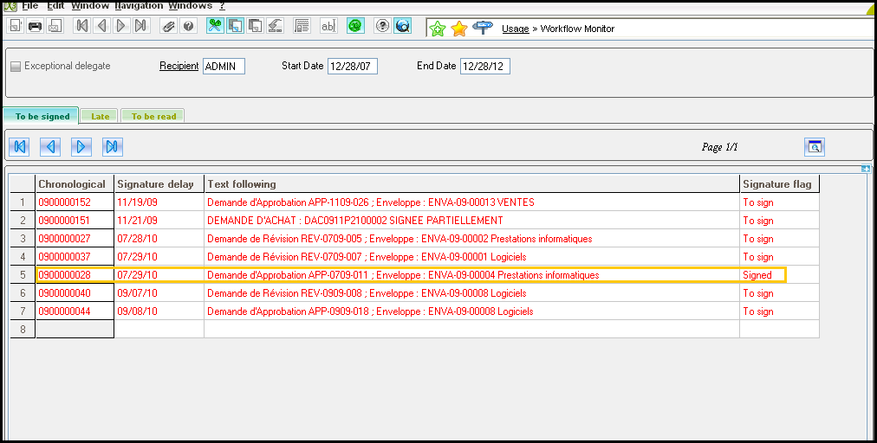
Task: Switch to the To be signed tab
Action: (x=42, y=116)
